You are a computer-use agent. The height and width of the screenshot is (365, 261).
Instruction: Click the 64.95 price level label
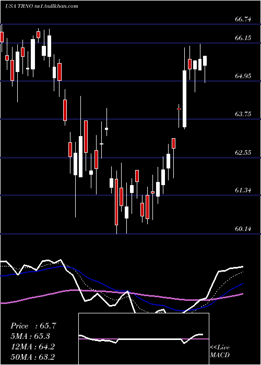pos(243,76)
